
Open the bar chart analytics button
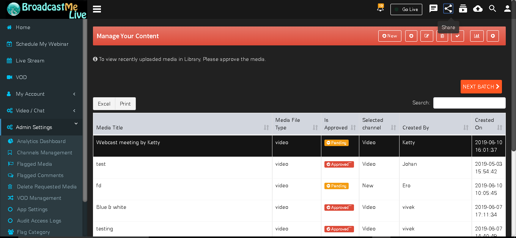click(477, 36)
